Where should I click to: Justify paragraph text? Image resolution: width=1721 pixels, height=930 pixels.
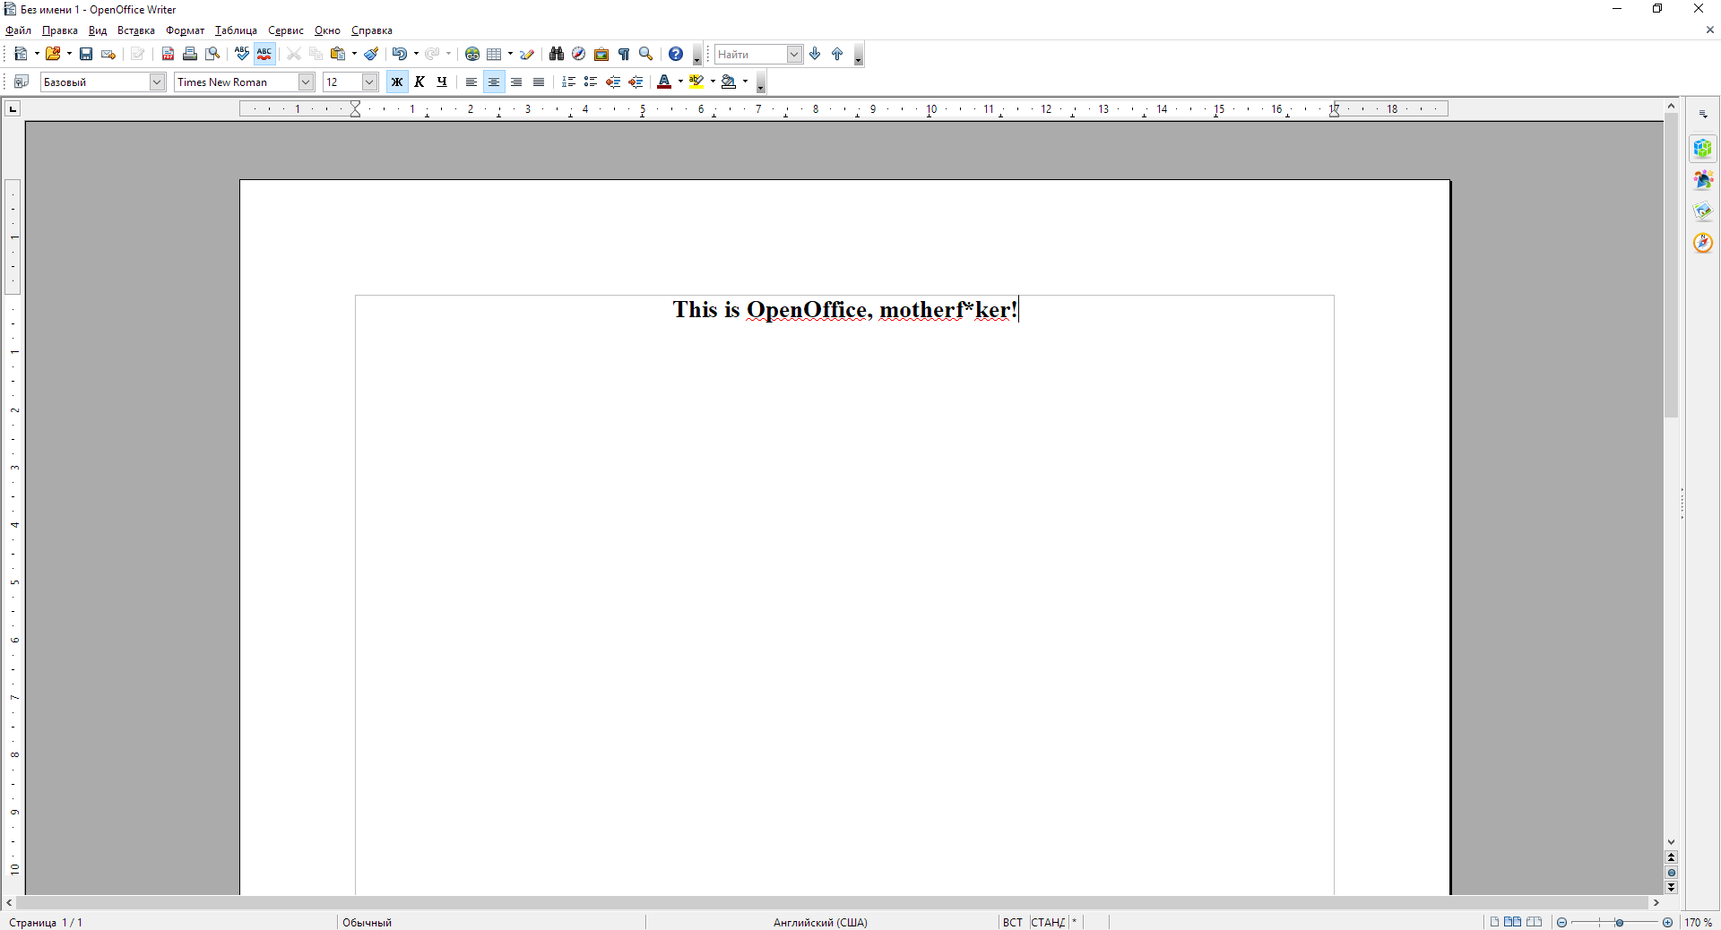point(539,82)
